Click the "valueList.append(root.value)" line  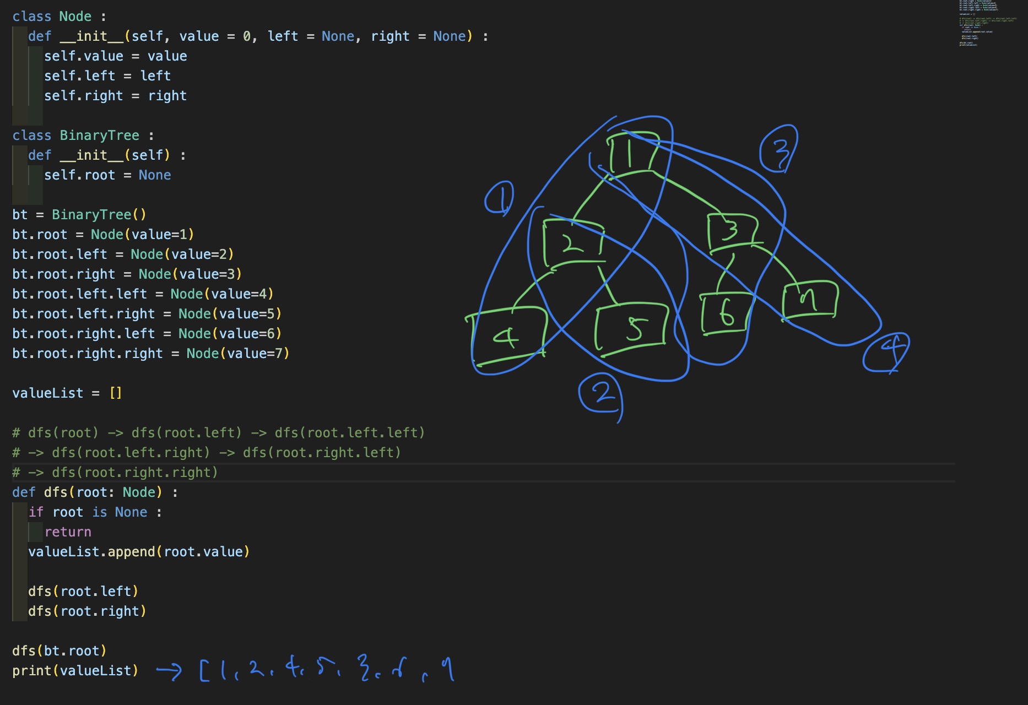pos(139,552)
